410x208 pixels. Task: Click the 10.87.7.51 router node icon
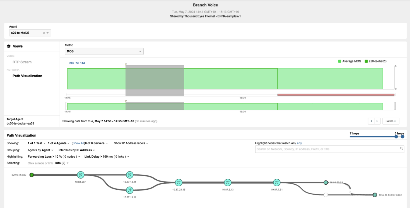coord(277,183)
